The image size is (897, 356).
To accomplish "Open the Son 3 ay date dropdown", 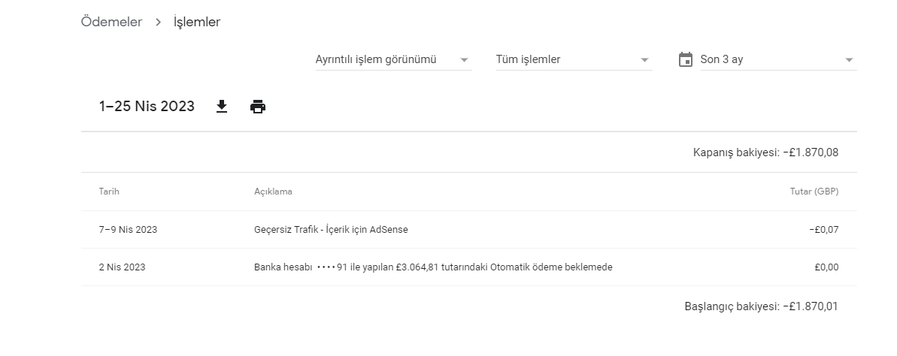I will (779, 59).
